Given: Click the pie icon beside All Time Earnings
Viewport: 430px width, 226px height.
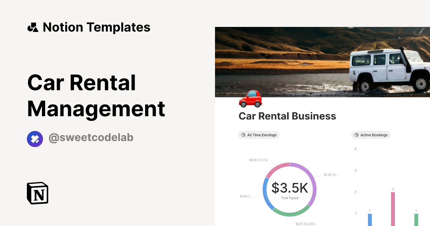Looking at the screenshot, I should (244, 135).
